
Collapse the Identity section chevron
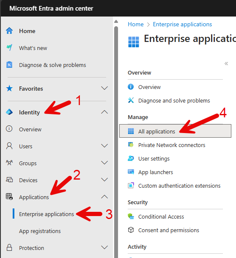pos(104,112)
